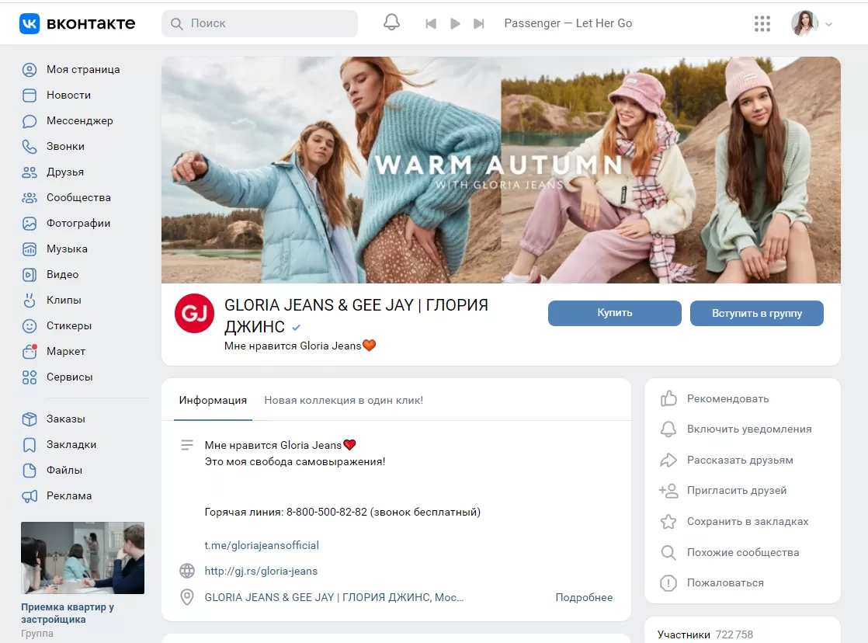Play the Passenger track
The image size is (868, 643).
point(455,23)
